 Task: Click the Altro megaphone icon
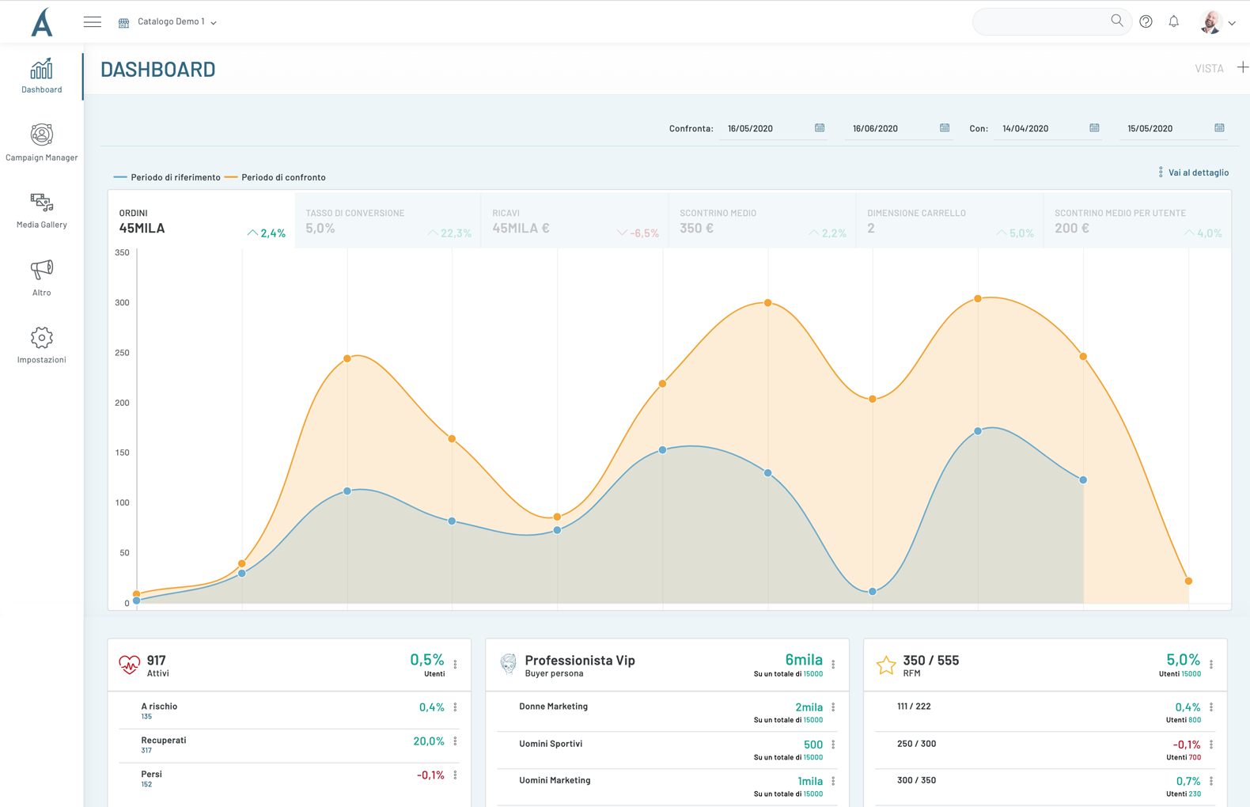click(x=41, y=270)
